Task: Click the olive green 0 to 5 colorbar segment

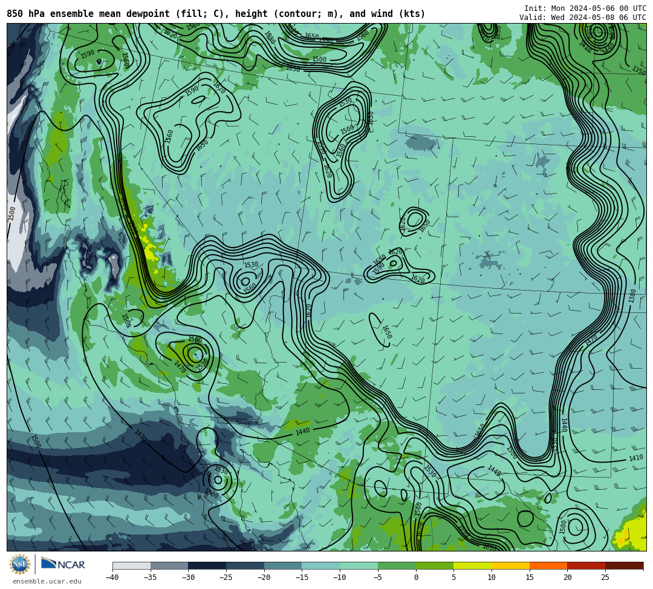Action: tap(435, 565)
